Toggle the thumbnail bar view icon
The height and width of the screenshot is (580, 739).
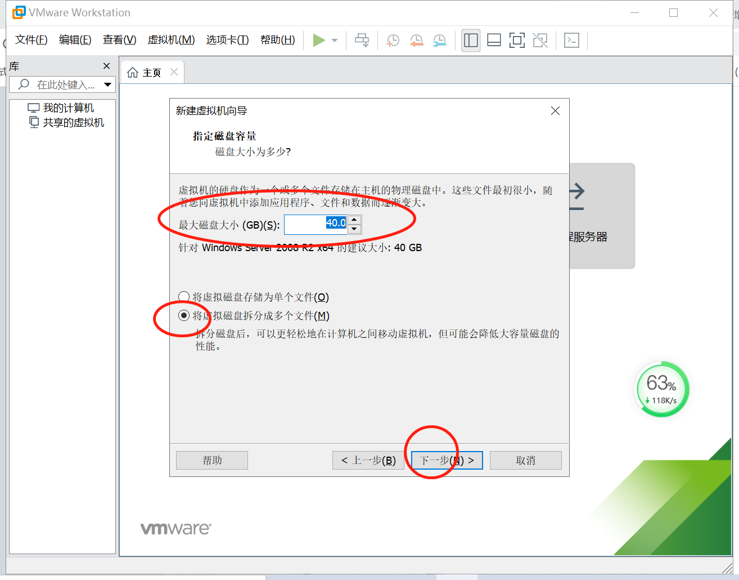tap(494, 40)
